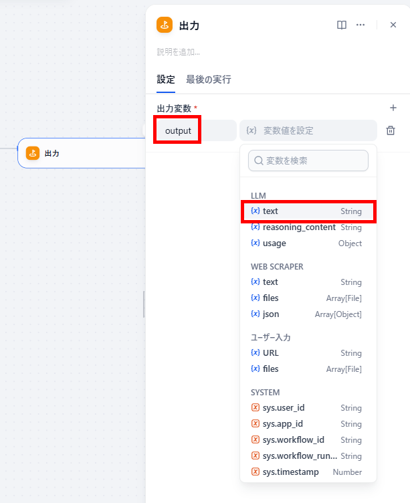Open the three-dot more options menu
This screenshot has width=410, height=503.
[x=361, y=25]
